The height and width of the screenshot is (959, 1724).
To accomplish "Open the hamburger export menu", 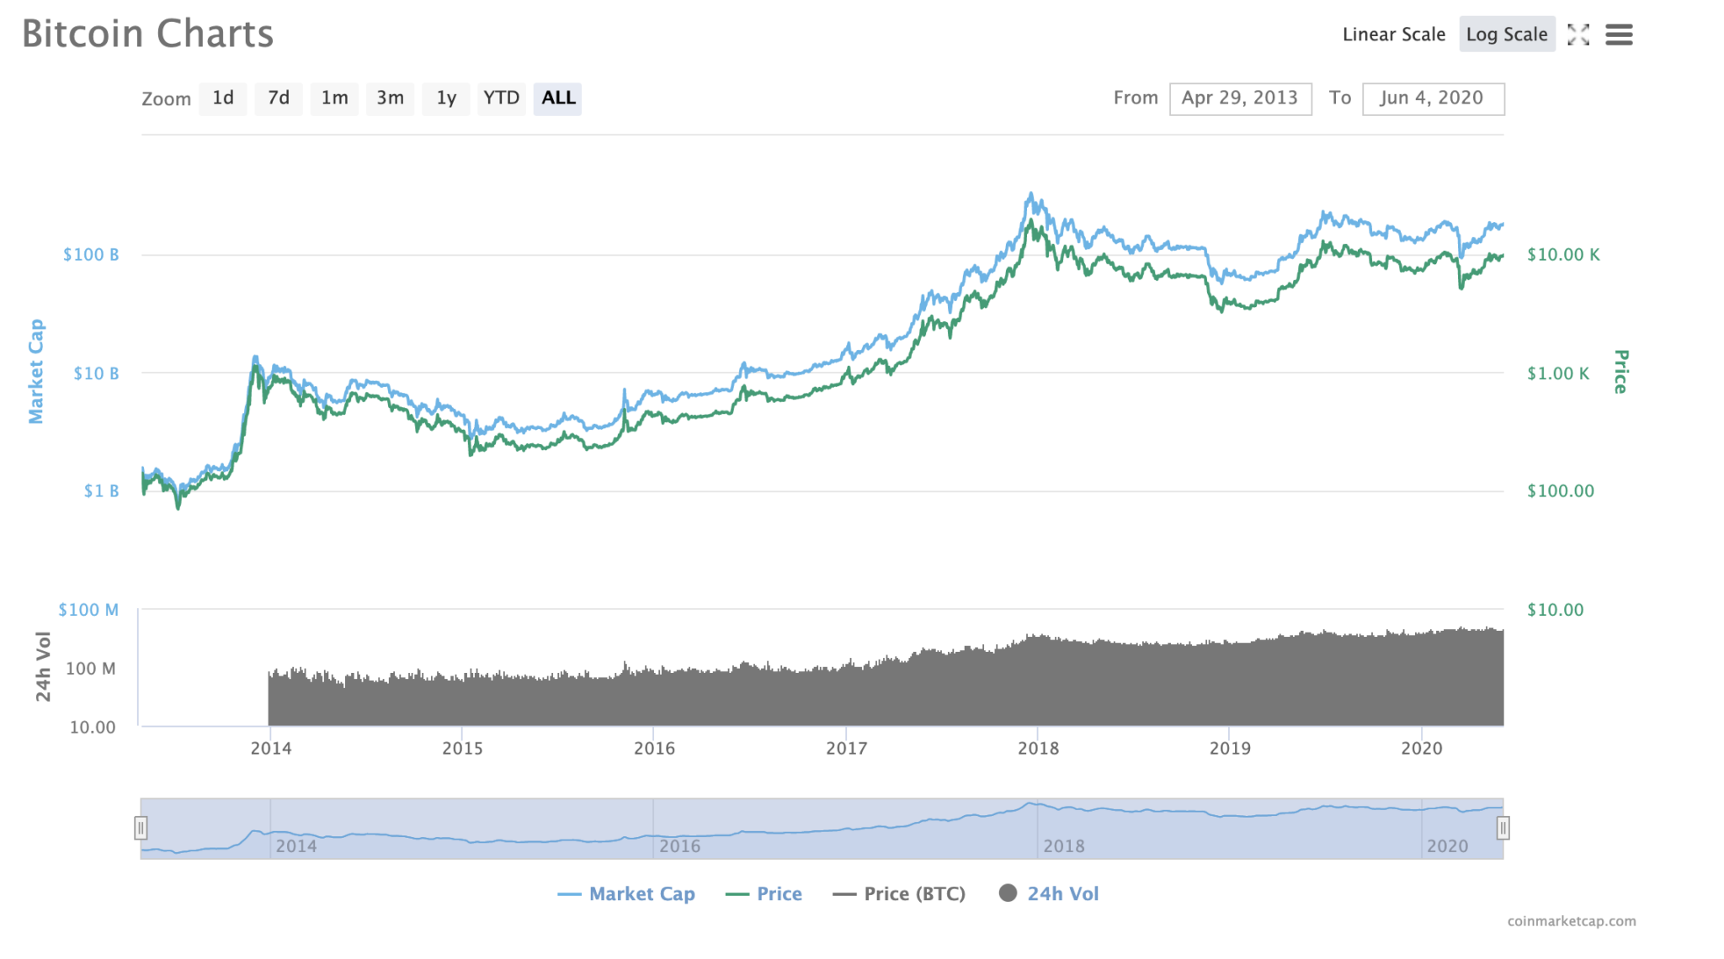I will [1619, 34].
